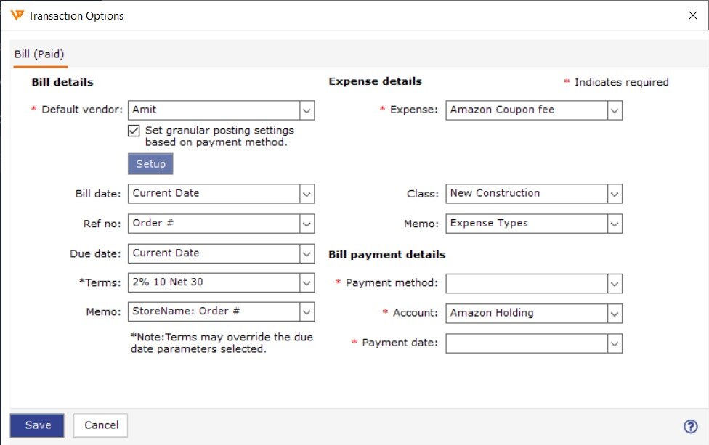Expand the Account dropdown showing Amazon Holding

533,313
